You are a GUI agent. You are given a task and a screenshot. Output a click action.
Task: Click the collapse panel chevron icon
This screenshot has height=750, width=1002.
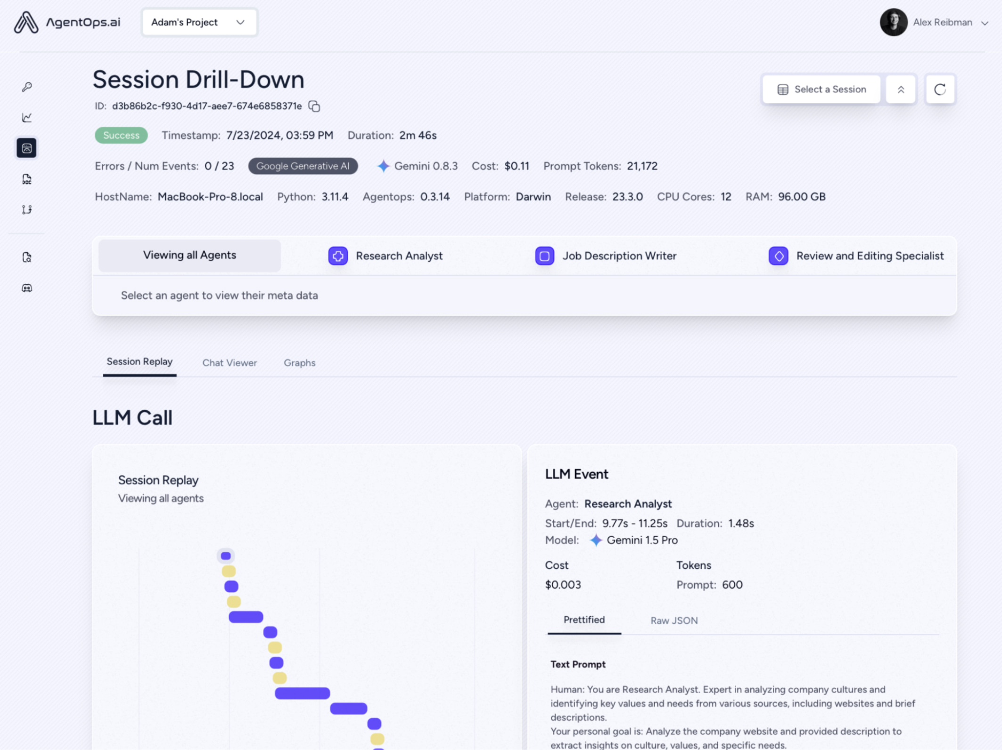pyautogui.click(x=901, y=89)
